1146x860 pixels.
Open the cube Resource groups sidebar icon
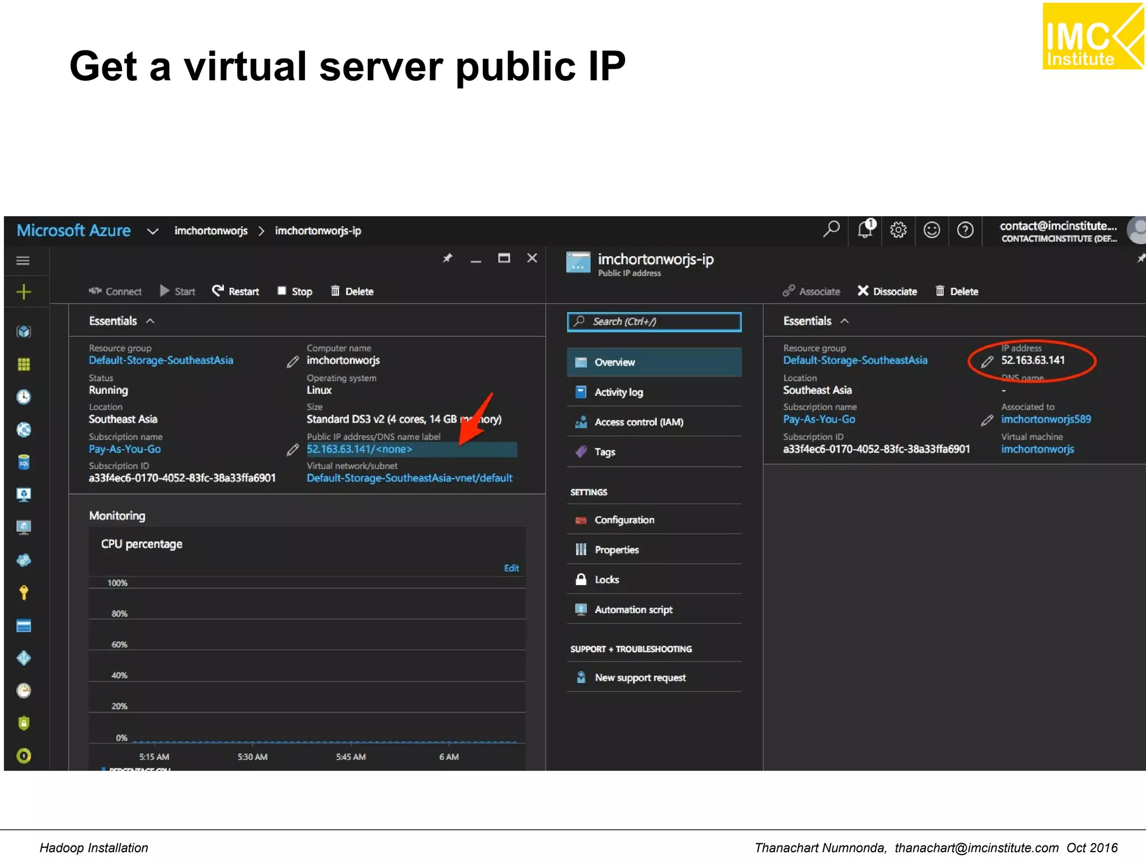pyautogui.click(x=24, y=331)
